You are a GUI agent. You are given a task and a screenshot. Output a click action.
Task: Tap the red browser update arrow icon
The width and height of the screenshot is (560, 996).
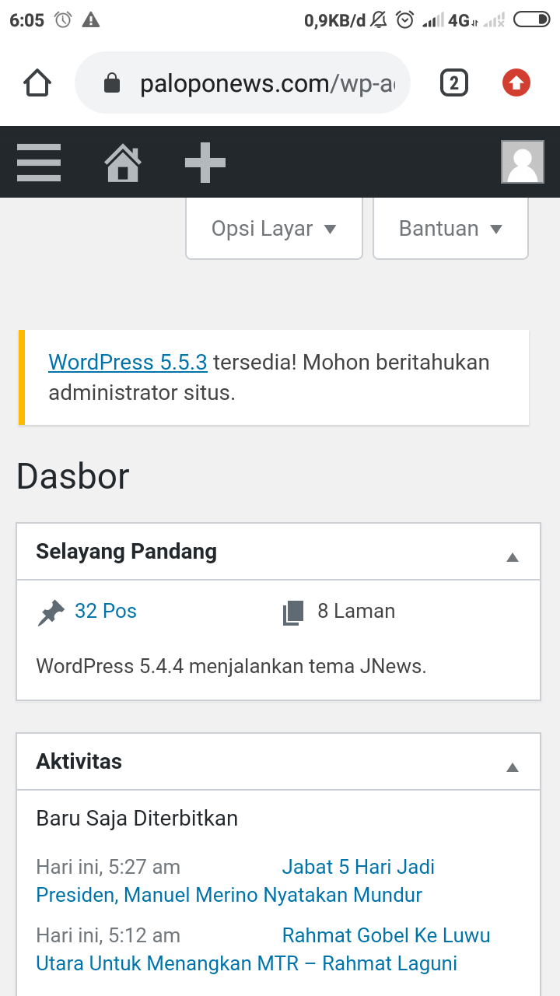point(516,82)
